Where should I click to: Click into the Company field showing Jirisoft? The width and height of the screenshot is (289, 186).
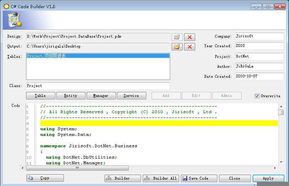pos(259,36)
